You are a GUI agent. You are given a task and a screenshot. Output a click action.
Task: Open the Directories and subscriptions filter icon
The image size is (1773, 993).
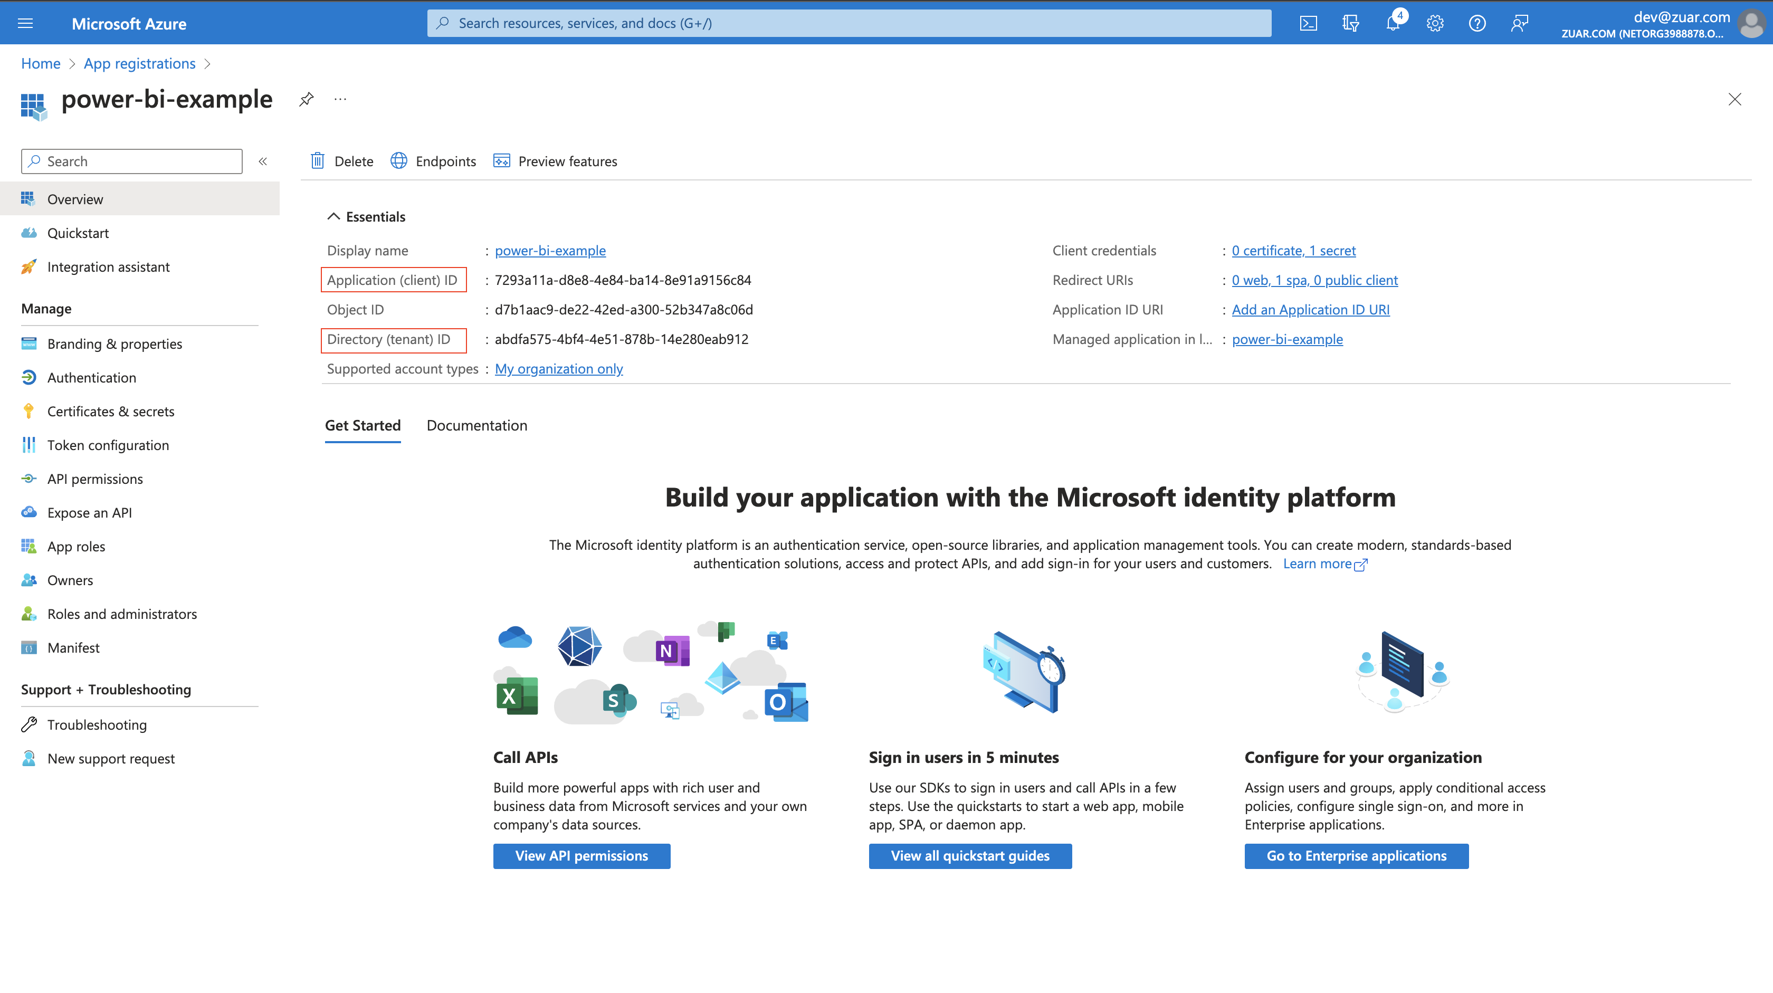pos(1350,23)
